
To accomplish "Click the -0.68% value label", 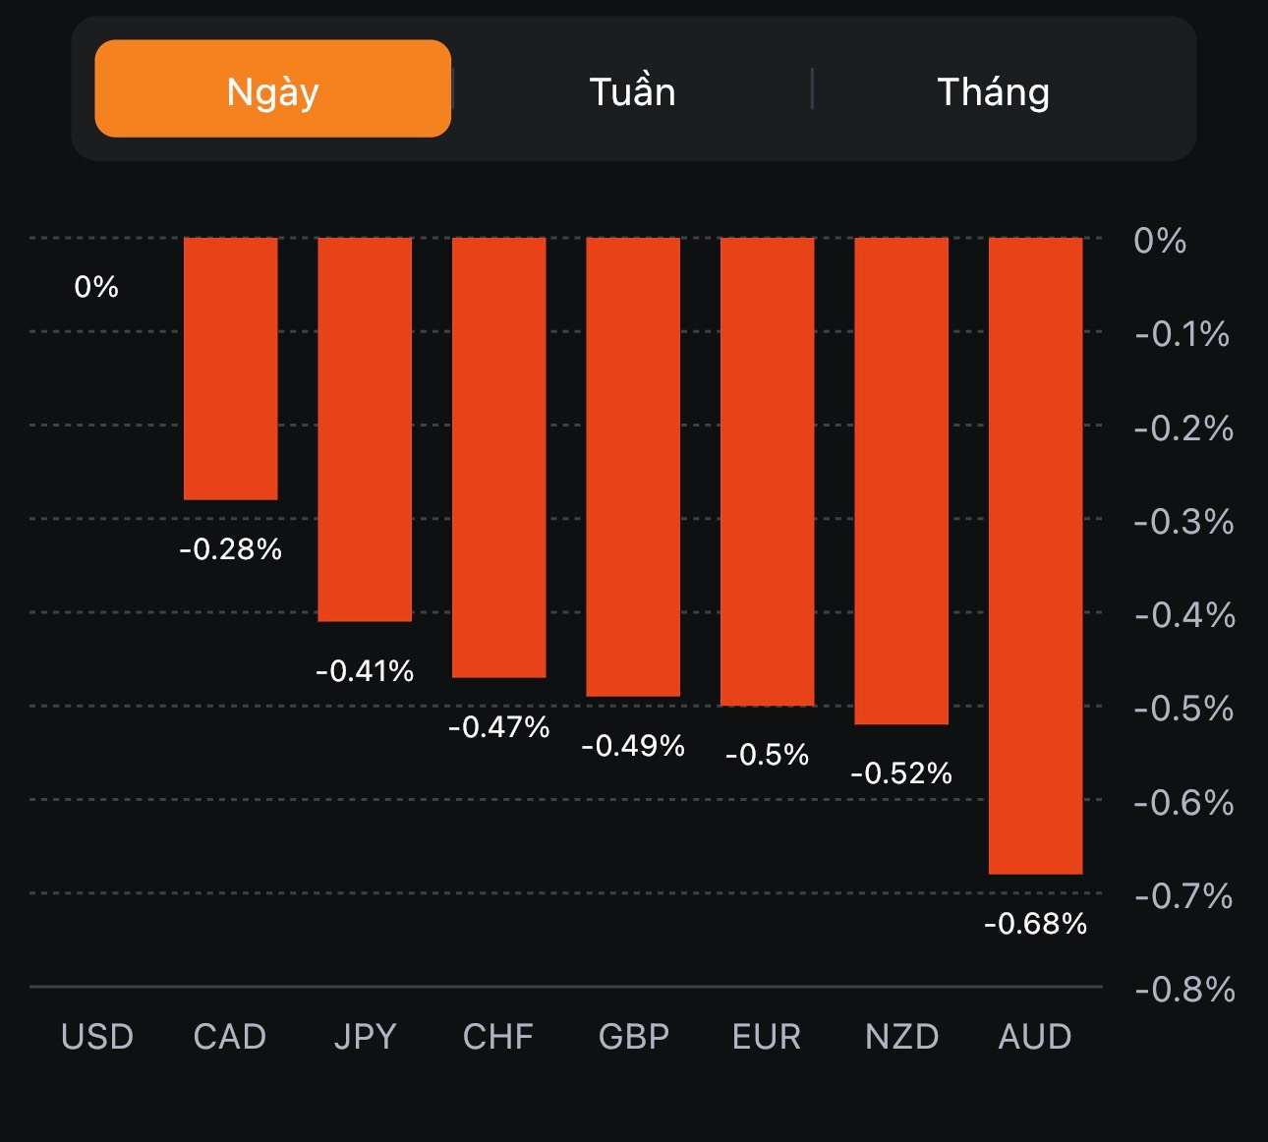I will 1035,924.
